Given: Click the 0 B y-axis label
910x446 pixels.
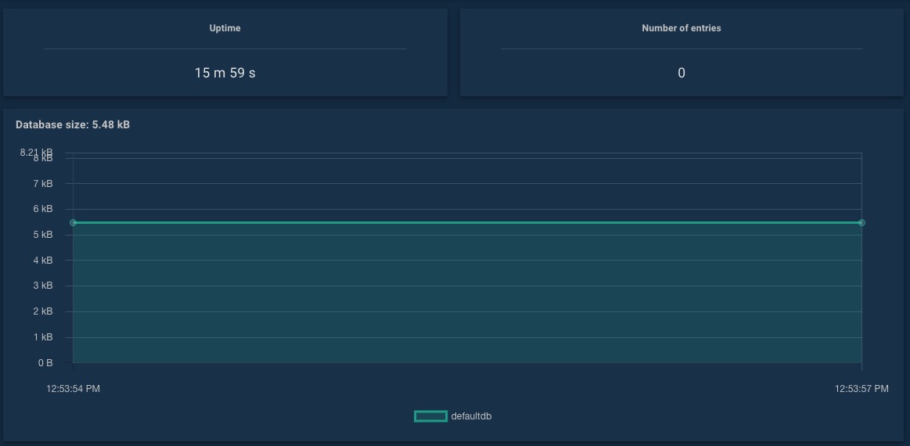Looking at the screenshot, I should 45,363.
